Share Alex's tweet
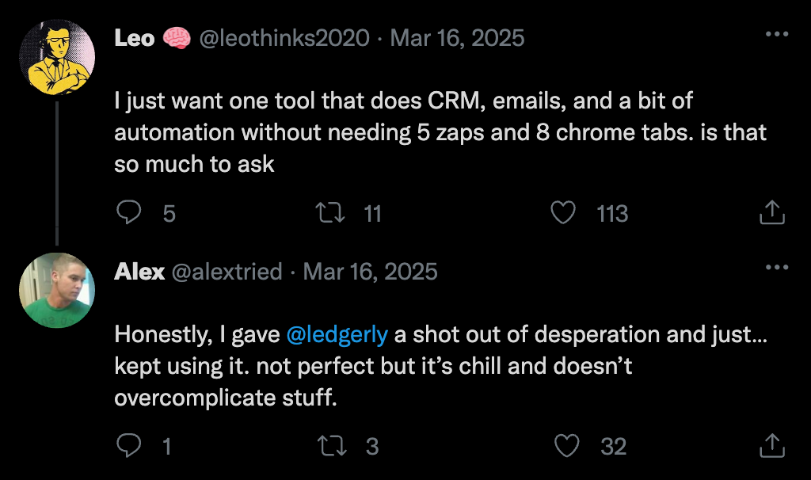Viewport: 811px width, 480px height. pos(771,445)
